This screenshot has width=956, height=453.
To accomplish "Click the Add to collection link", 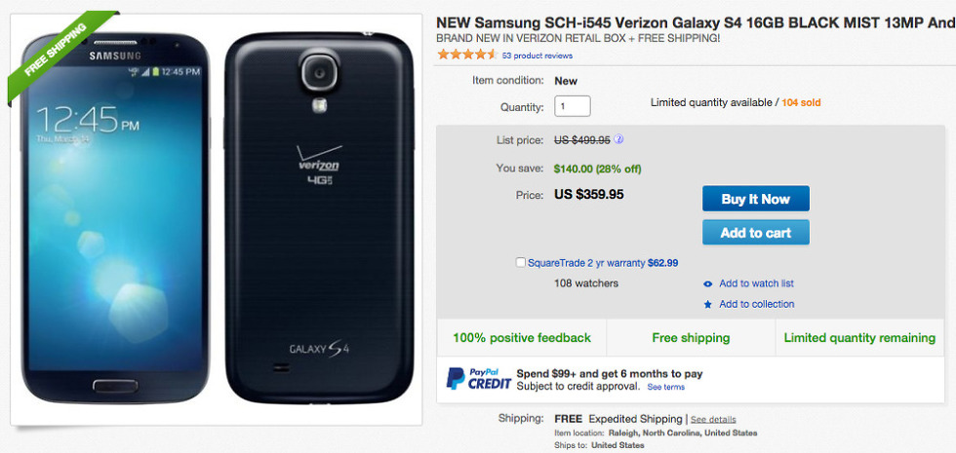I will (x=756, y=305).
